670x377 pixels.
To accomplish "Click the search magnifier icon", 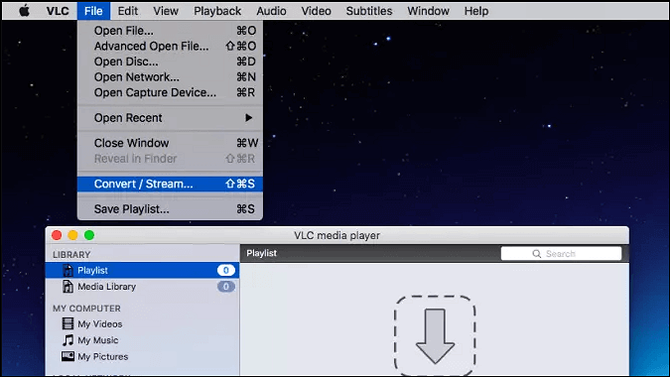I will coord(537,254).
